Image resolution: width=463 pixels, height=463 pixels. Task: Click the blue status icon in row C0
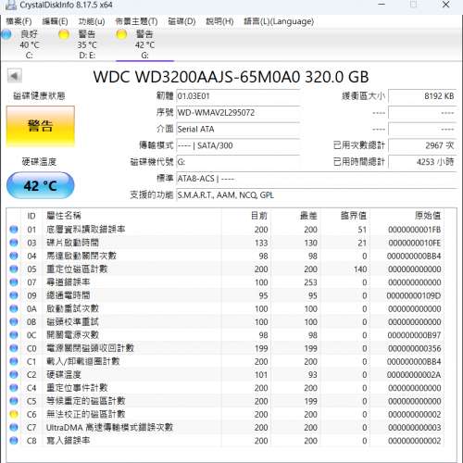(x=14, y=348)
